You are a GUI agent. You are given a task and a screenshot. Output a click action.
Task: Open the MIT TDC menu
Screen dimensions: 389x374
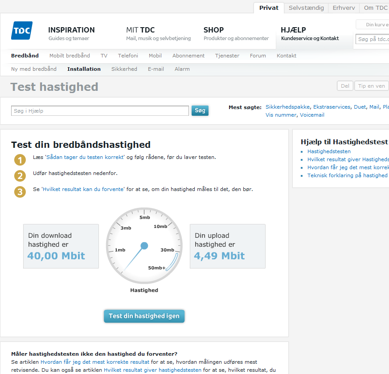coord(158,33)
